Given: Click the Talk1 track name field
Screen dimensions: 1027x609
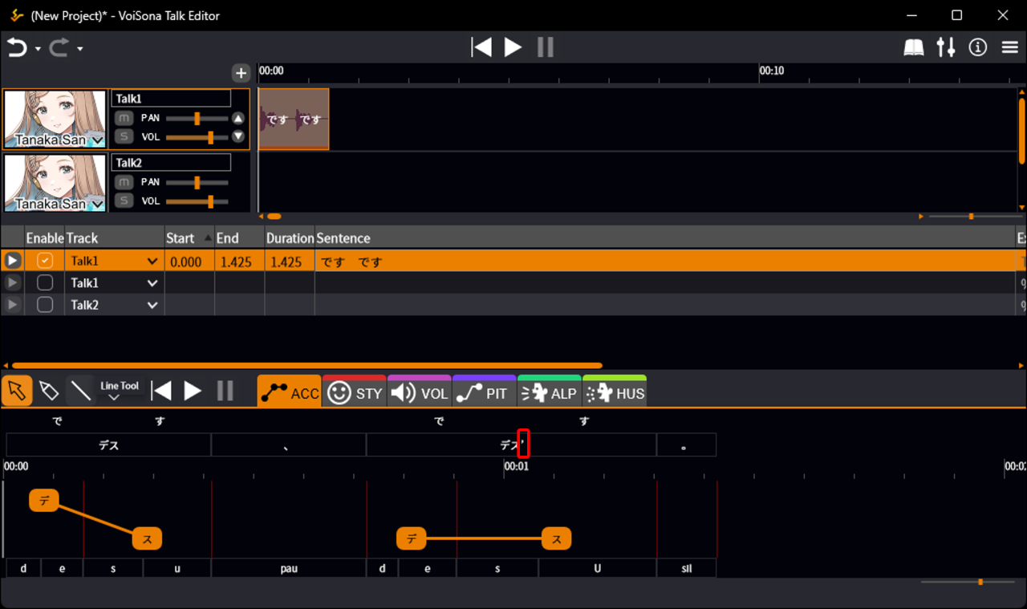Looking at the screenshot, I should (171, 99).
